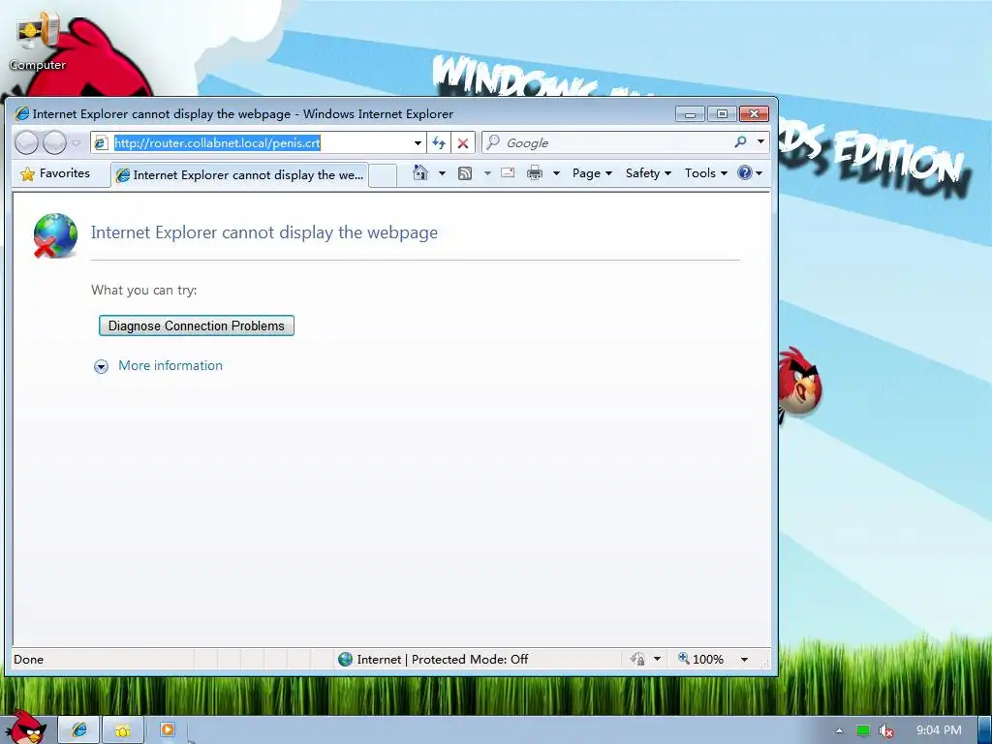992x744 pixels.
Task: Open the recent pages dropdown arrow
Action: coord(76,143)
